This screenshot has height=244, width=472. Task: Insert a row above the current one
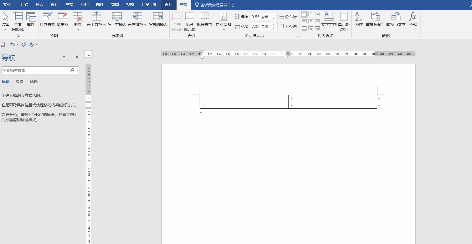96,19
